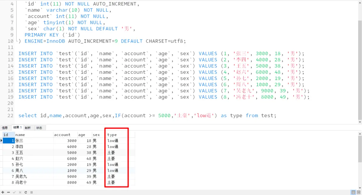The height and width of the screenshot is (195, 362).
Task: Sort by the id column header
Action: [9, 135]
